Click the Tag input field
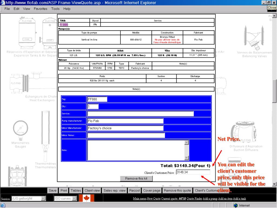The width and height of the screenshot is (277, 208). (97, 99)
